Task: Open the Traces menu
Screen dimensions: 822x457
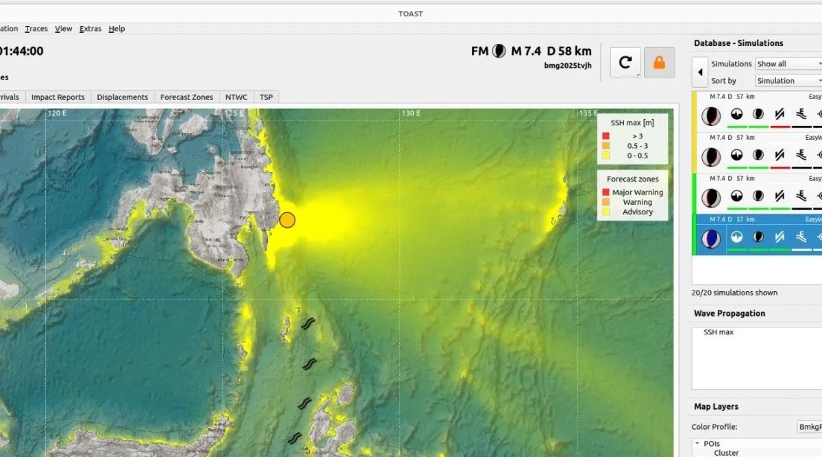Action: (36, 29)
